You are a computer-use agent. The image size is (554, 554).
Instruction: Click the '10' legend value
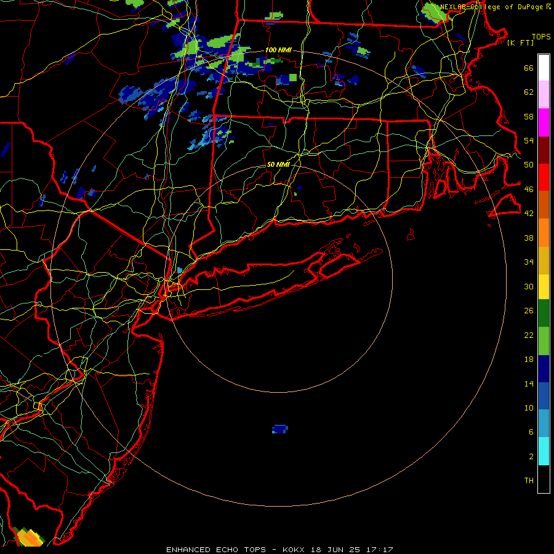coord(529,407)
